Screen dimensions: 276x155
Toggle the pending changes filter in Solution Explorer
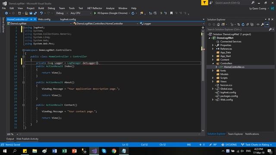click(232, 25)
